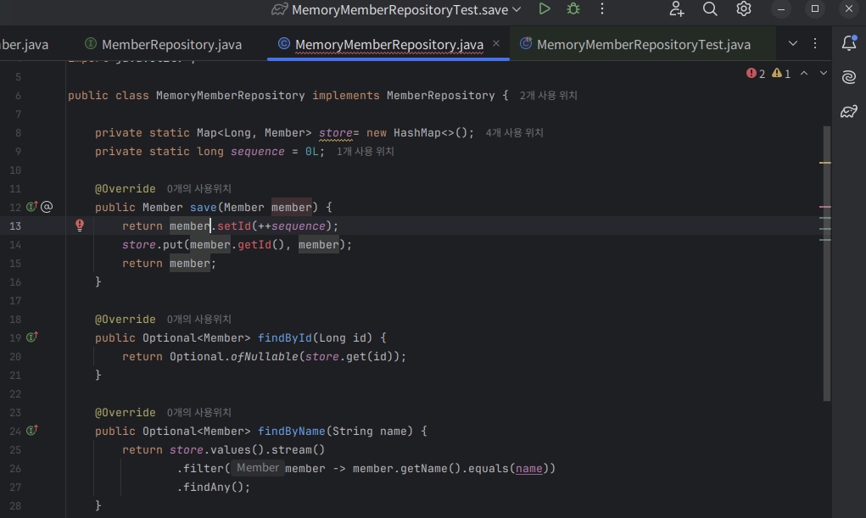Open editor tab options three-dot menu
This screenshot has width=866, height=518.
coord(815,43)
